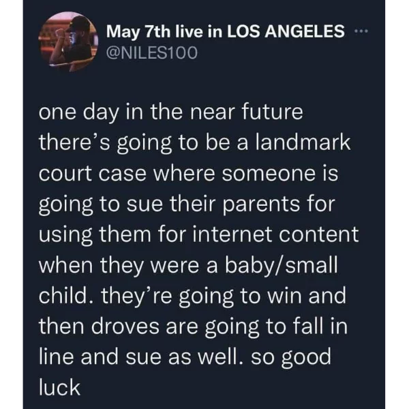Viewport: 409px width, 409px height.
Task: Click the phrase 'court case' in the tweet
Action: click(x=93, y=174)
